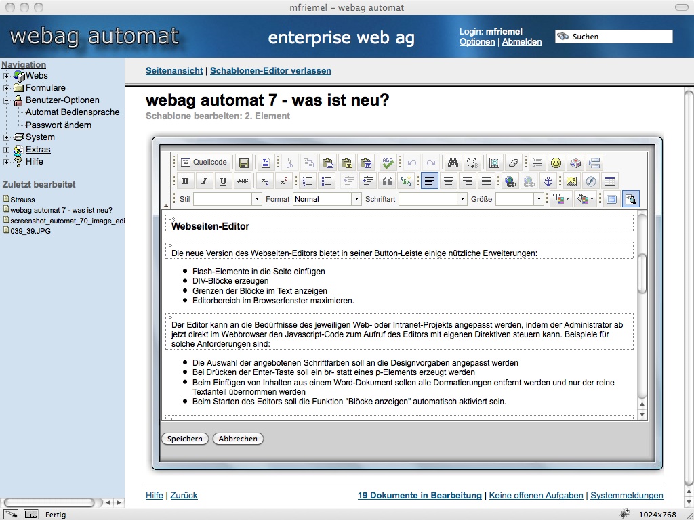
Task: Insert an anchor with the anchor icon
Action: 548,181
